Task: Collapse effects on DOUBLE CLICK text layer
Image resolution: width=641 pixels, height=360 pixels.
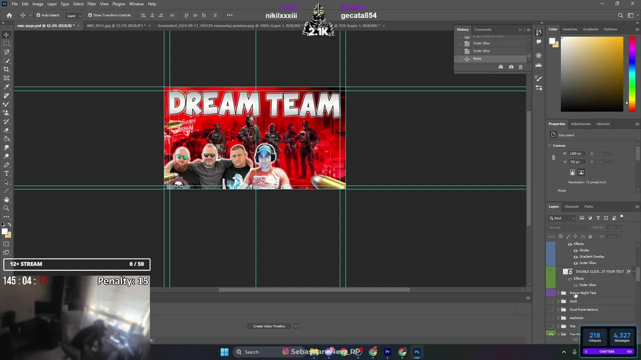Action: coord(634,271)
